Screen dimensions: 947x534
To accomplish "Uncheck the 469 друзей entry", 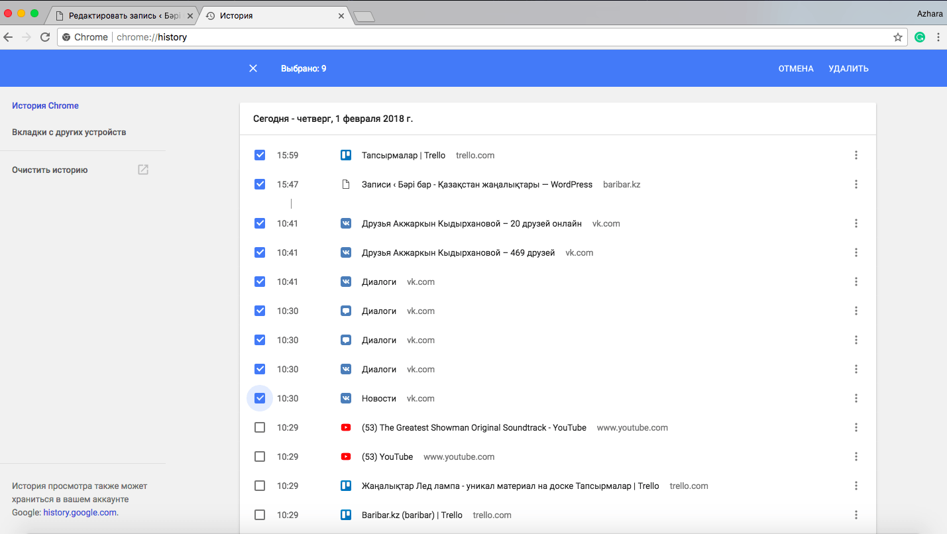I will [260, 252].
